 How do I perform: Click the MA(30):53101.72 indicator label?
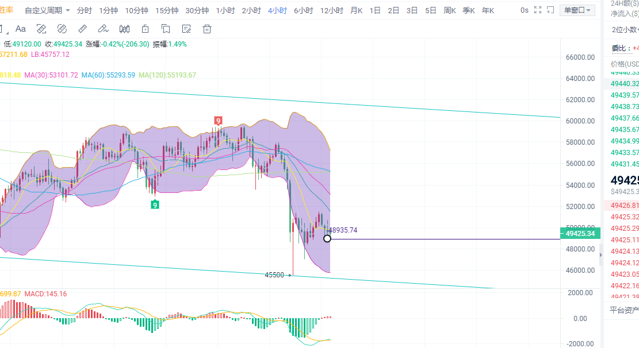(x=51, y=75)
